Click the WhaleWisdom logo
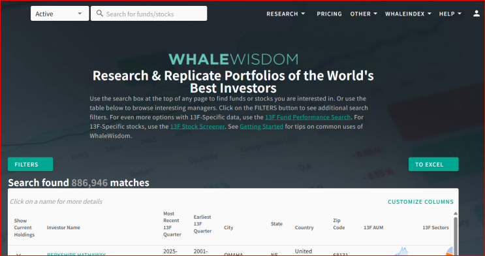This screenshot has height=256, width=485. tap(234, 59)
